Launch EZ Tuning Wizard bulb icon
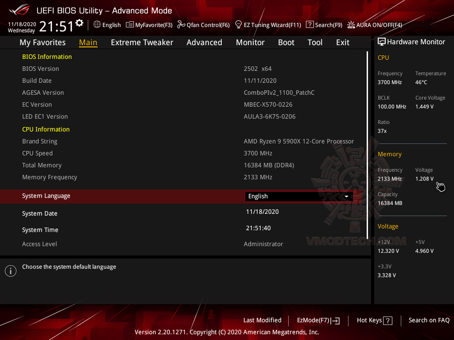Screen dimensions: 454x340 click(x=239, y=25)
